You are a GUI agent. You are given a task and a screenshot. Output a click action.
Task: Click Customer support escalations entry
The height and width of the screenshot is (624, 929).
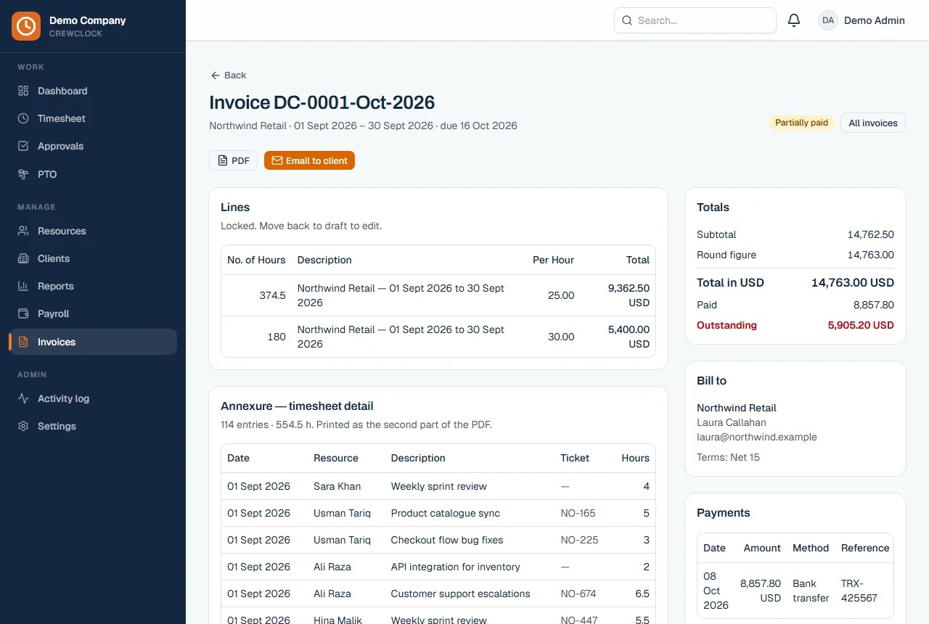point(460,594)
